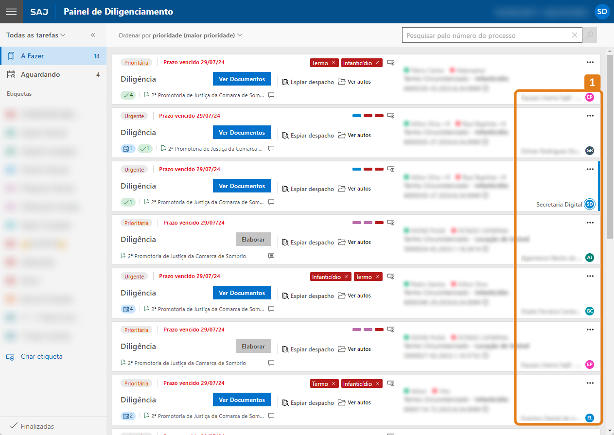Clear the process search field
This screenshot has height=435, width=614.
(575, 35)
